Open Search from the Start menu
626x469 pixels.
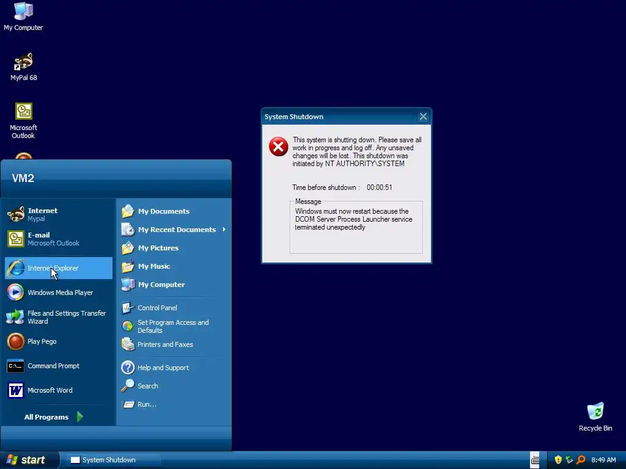pyautogui.click(x=174, y=386)
